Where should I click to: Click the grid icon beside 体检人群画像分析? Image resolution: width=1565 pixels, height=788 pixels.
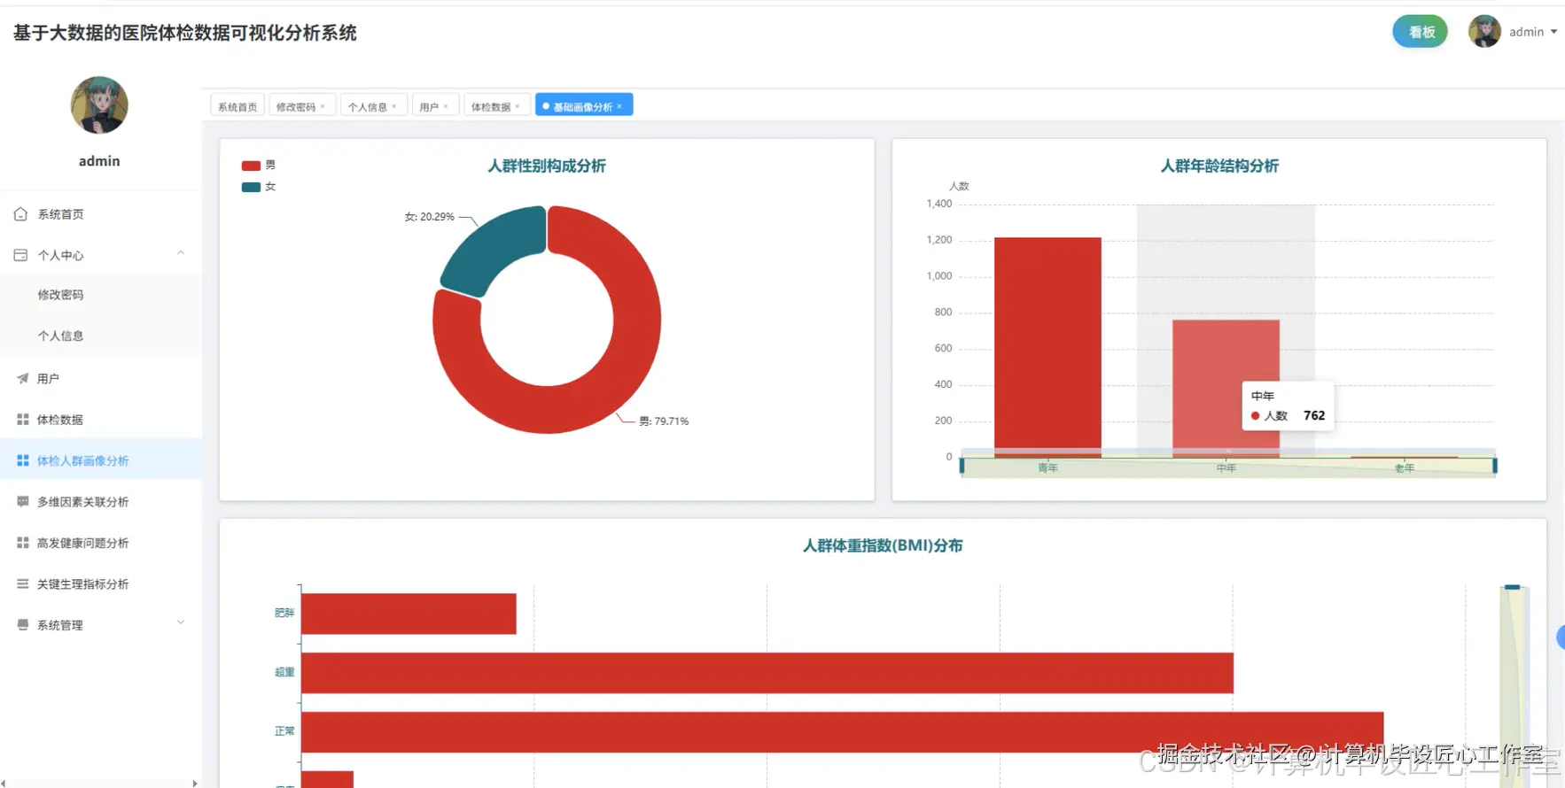(22, 460)
